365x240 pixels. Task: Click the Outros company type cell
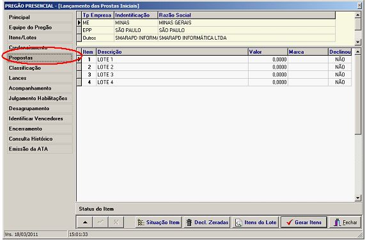coord(98,38)
